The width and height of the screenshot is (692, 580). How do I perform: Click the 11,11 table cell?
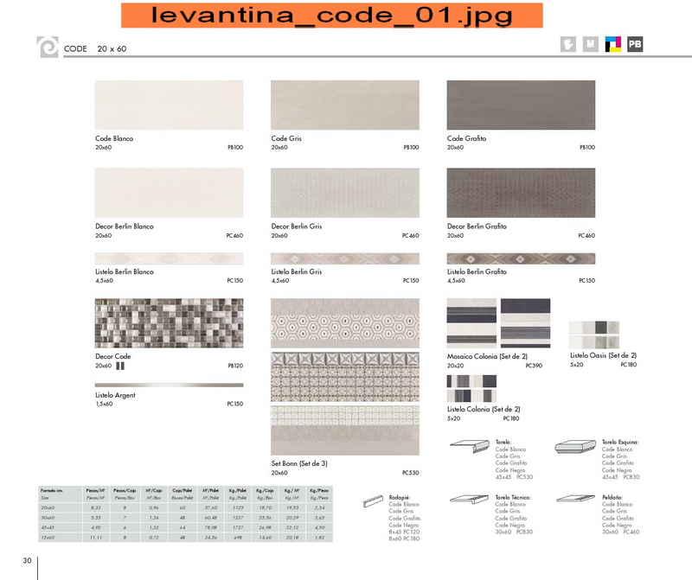(96, 538)
